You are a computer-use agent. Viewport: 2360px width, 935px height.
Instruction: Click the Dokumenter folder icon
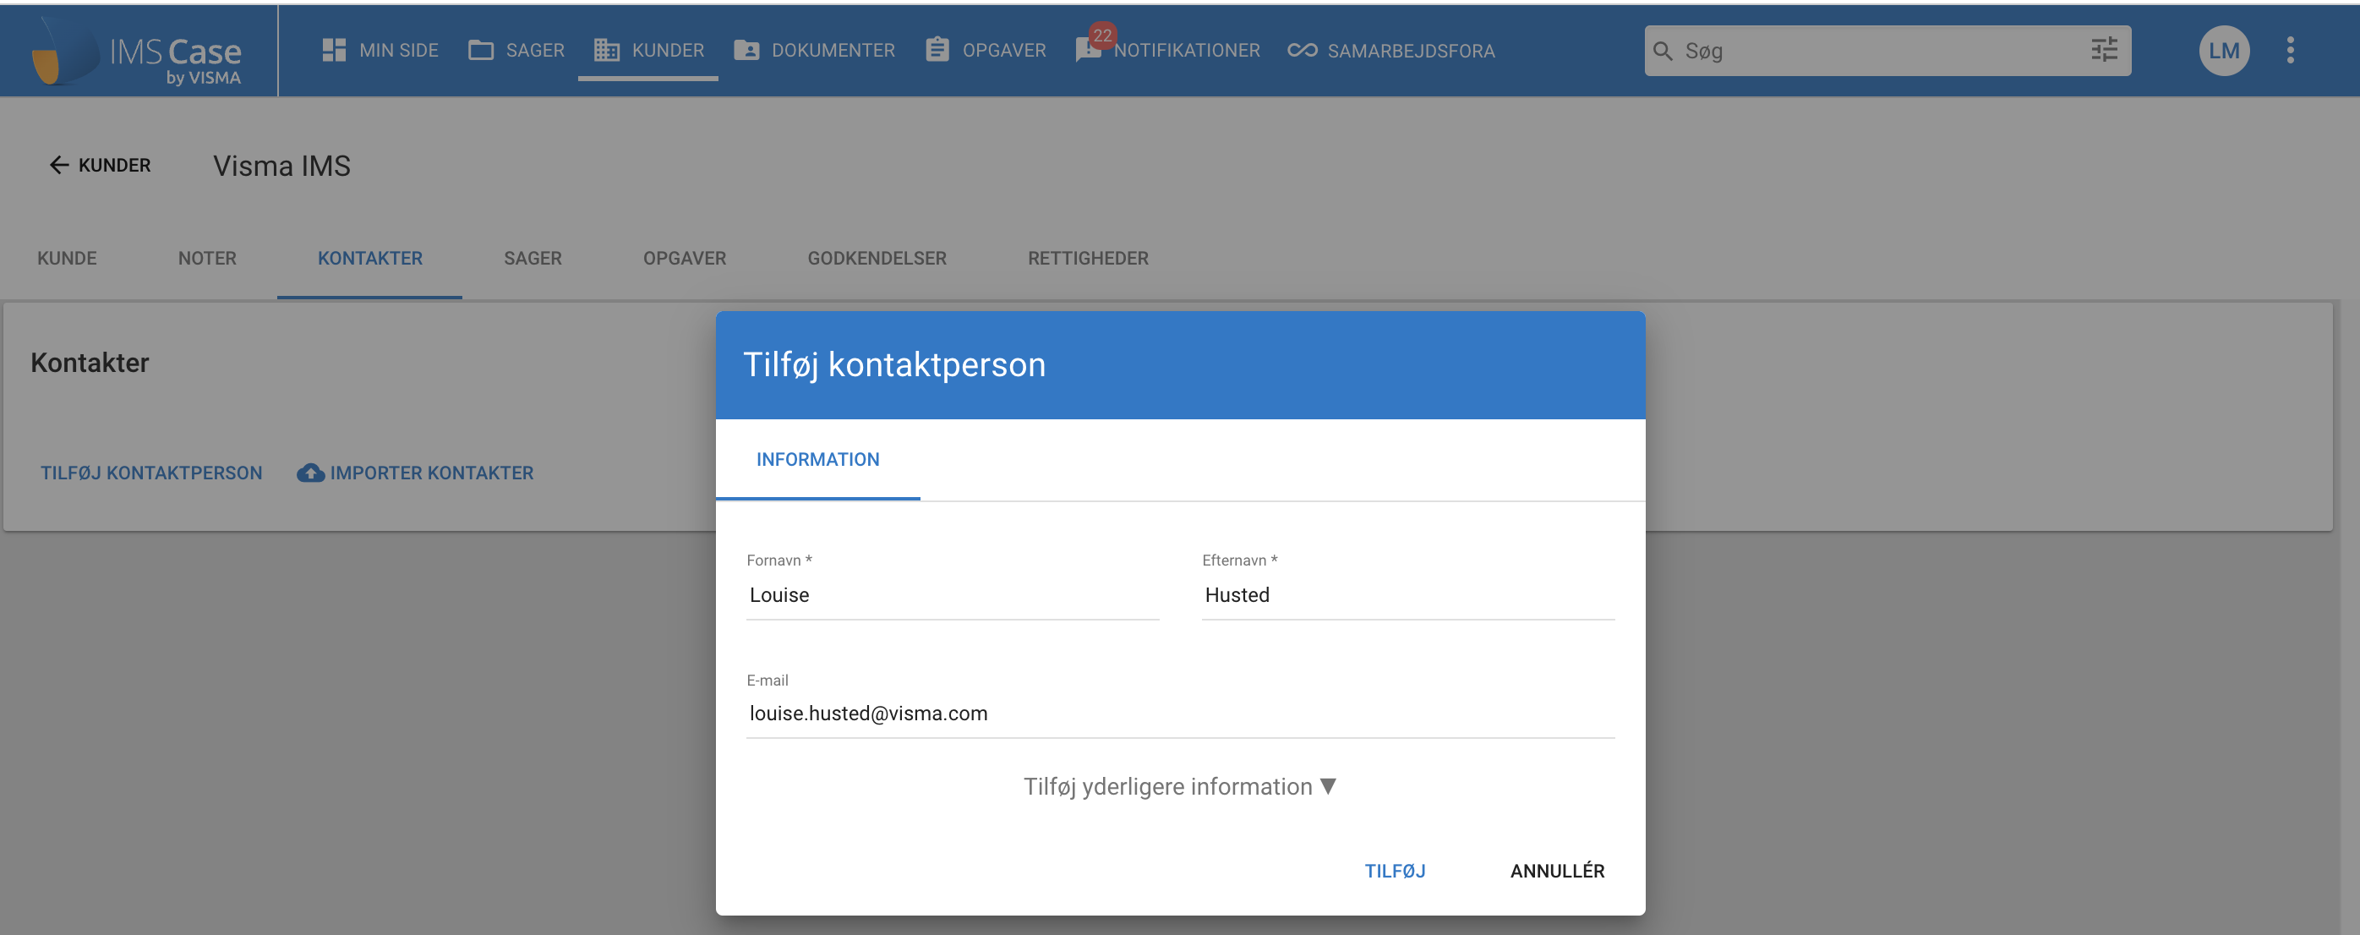tap(746, 51)
